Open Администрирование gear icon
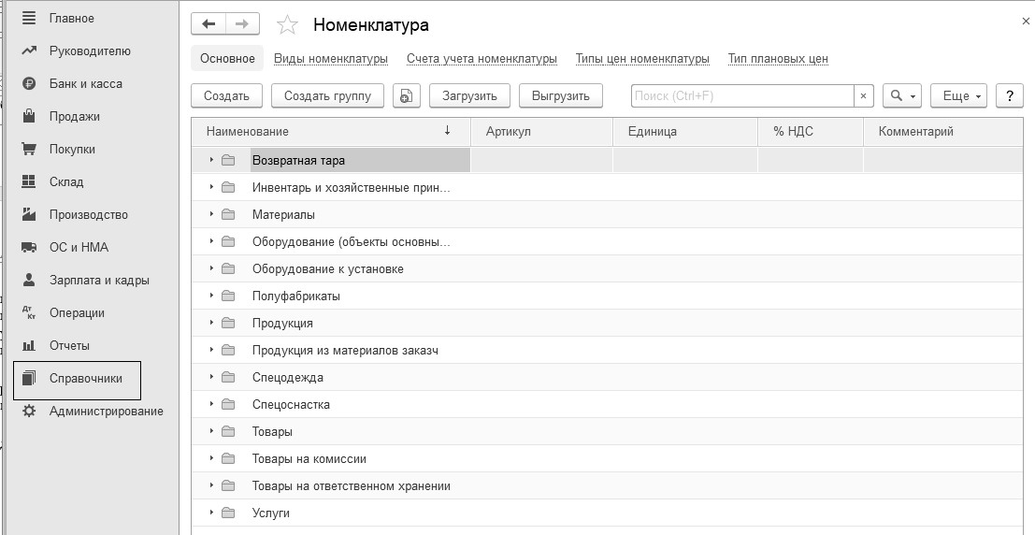Screen dimensions: 1035x535 pos(29,412)
